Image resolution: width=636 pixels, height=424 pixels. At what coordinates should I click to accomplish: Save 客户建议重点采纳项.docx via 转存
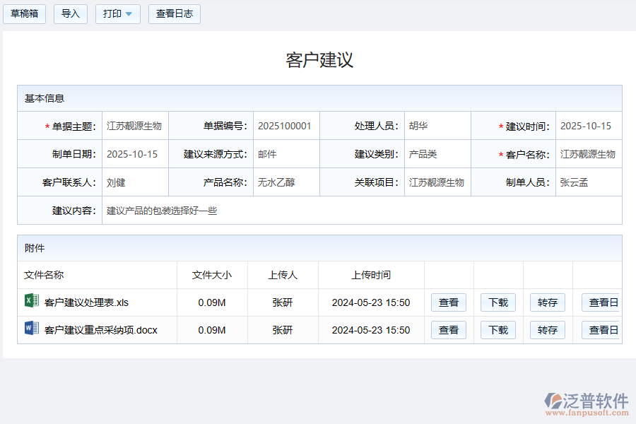point(547,330)
